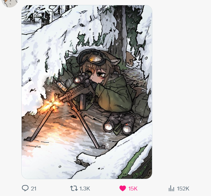Open post analytics bar chart icon
The width and height of the screenshot is (211, 196).
tap(171, 189)
